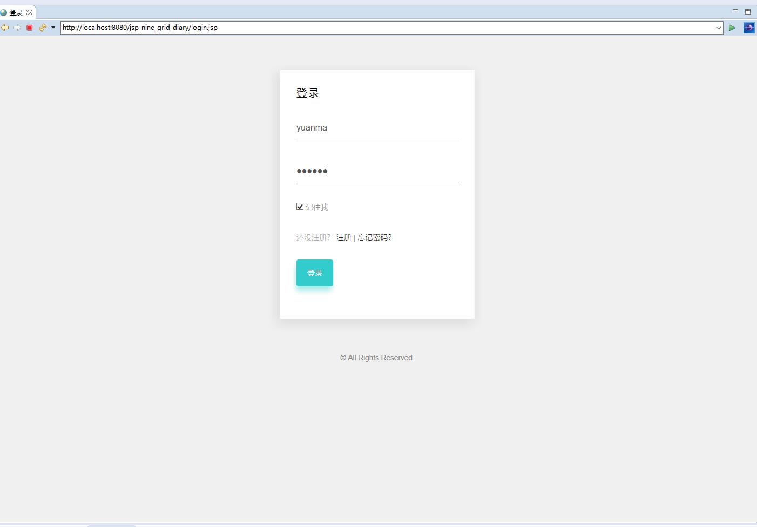Expand the URL address bar history dropdown
757x527 pixels.
tap(718, 28)
